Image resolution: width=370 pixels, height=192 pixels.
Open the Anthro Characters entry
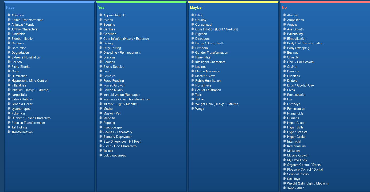(24, 29)
